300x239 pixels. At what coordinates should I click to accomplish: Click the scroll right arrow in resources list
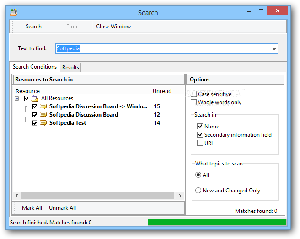click(x=180, y=196)
